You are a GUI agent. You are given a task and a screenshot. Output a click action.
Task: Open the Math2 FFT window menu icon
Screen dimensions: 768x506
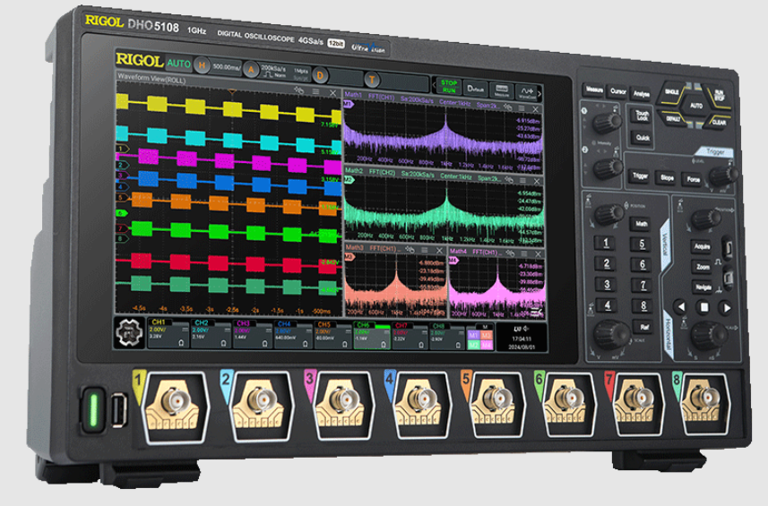coord(523,181)
